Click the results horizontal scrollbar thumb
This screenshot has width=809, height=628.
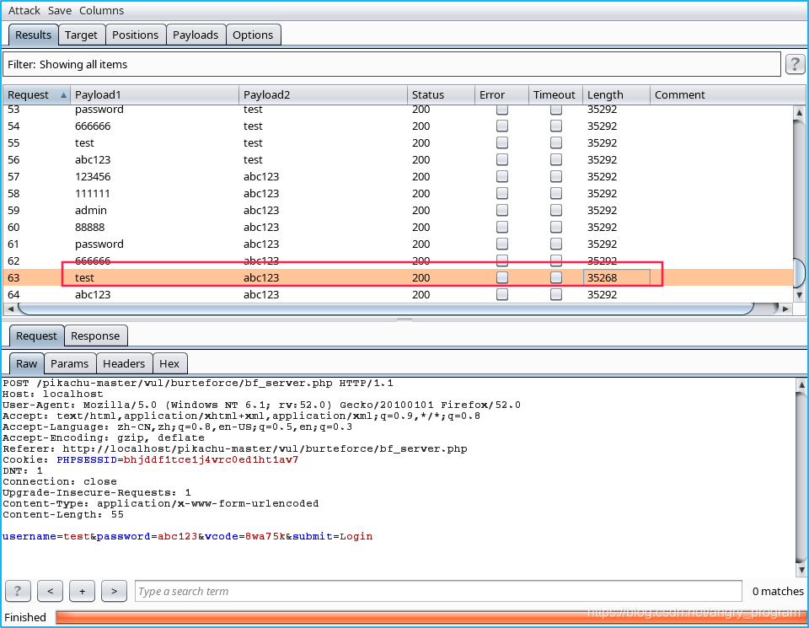[385, 309]
